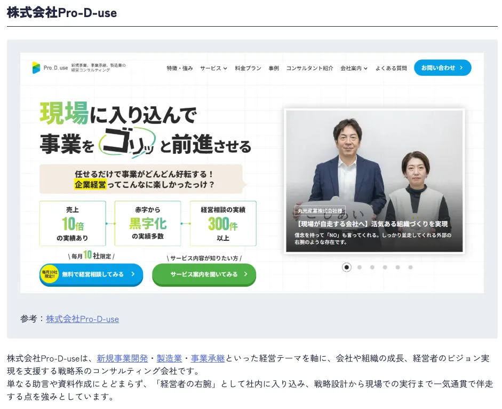Click the Pro.D.use logo icon
Image resolution: width=502 pixels, height=409 pixels.
37,68
